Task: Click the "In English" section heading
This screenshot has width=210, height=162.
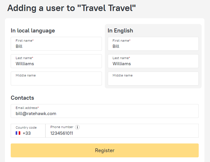Action: 120,31
